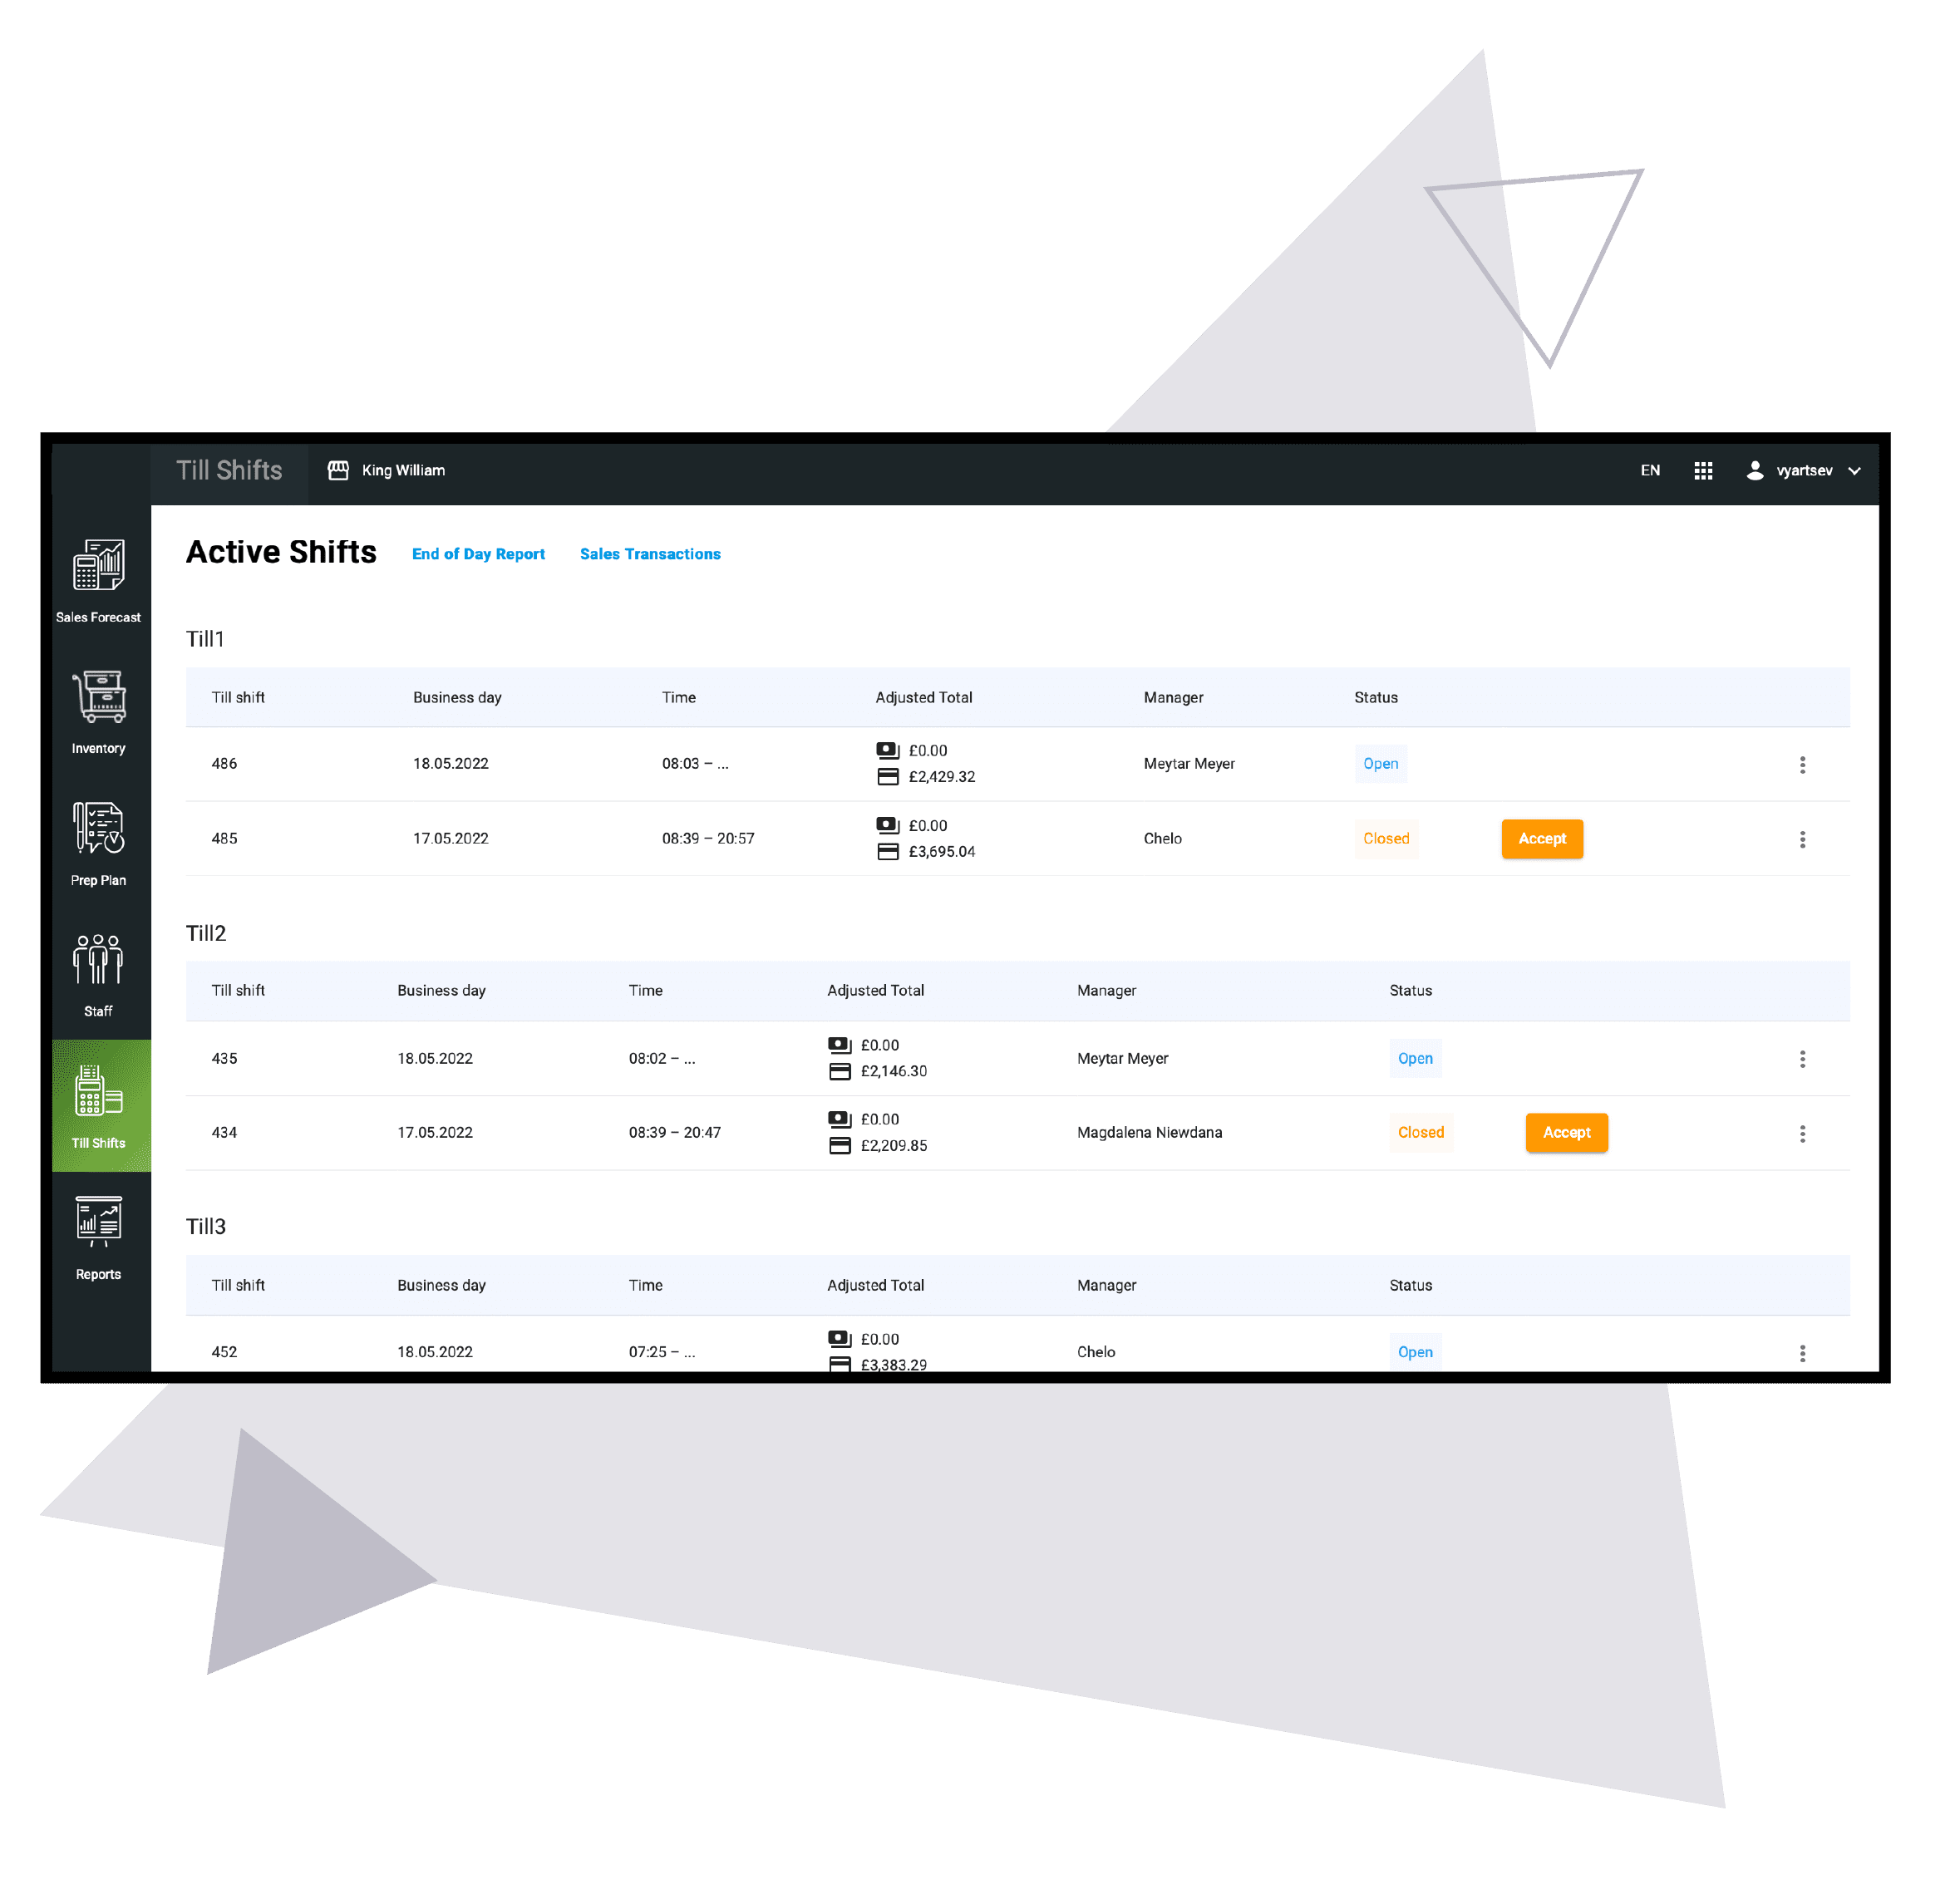The height and width of the screenshot is (1904, 1955).
Task: Click Closed status of shift 485
Action: (x=1388, y=840)
